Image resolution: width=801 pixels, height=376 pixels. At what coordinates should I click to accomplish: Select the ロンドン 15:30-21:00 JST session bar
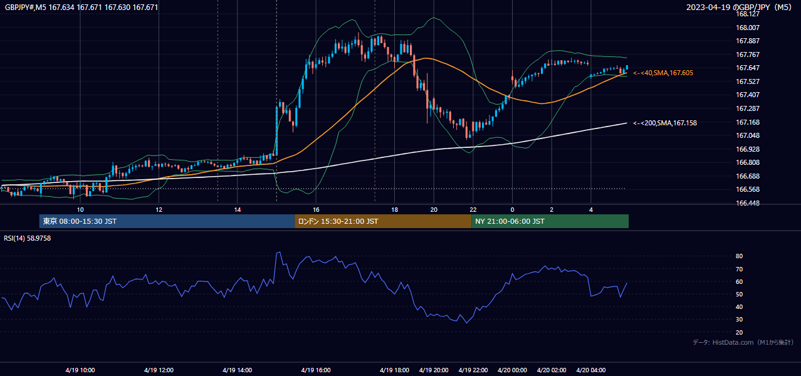point(383,221)
